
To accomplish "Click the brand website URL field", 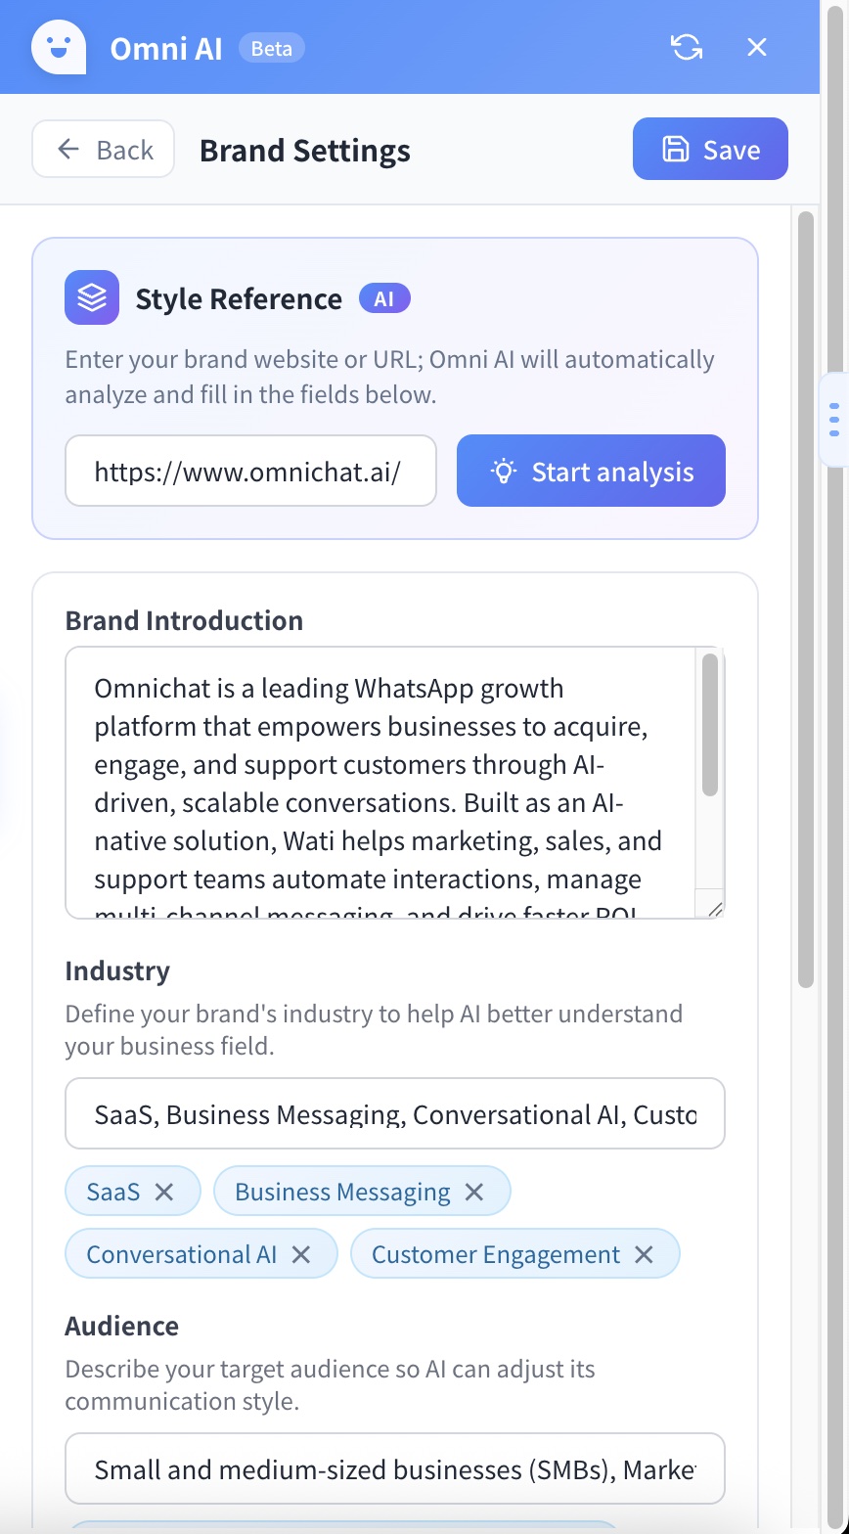I will tap(250, 471).
